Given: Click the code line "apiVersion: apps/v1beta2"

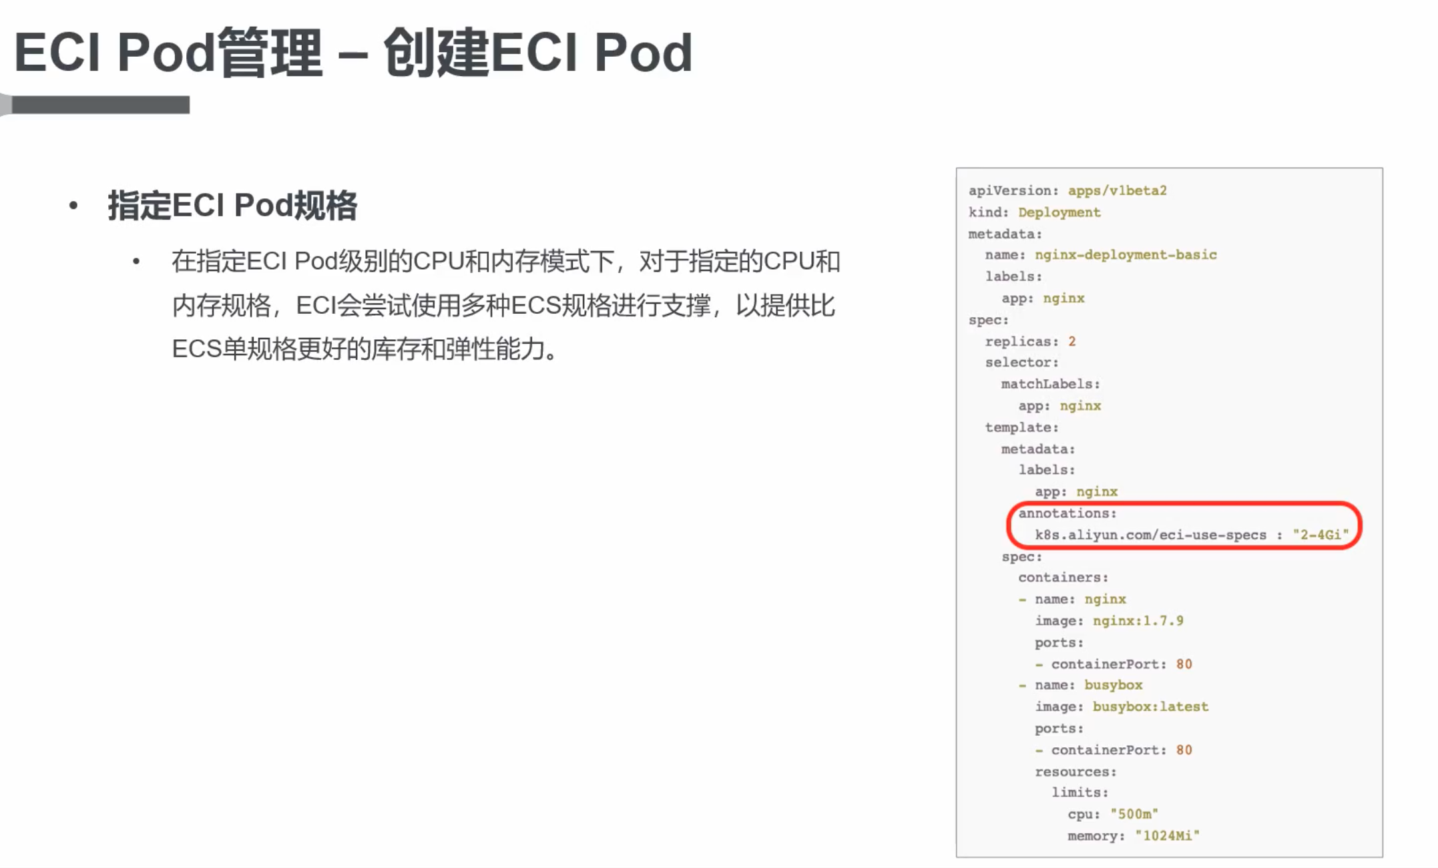Looking at the screenshot, I should 1067,190.
